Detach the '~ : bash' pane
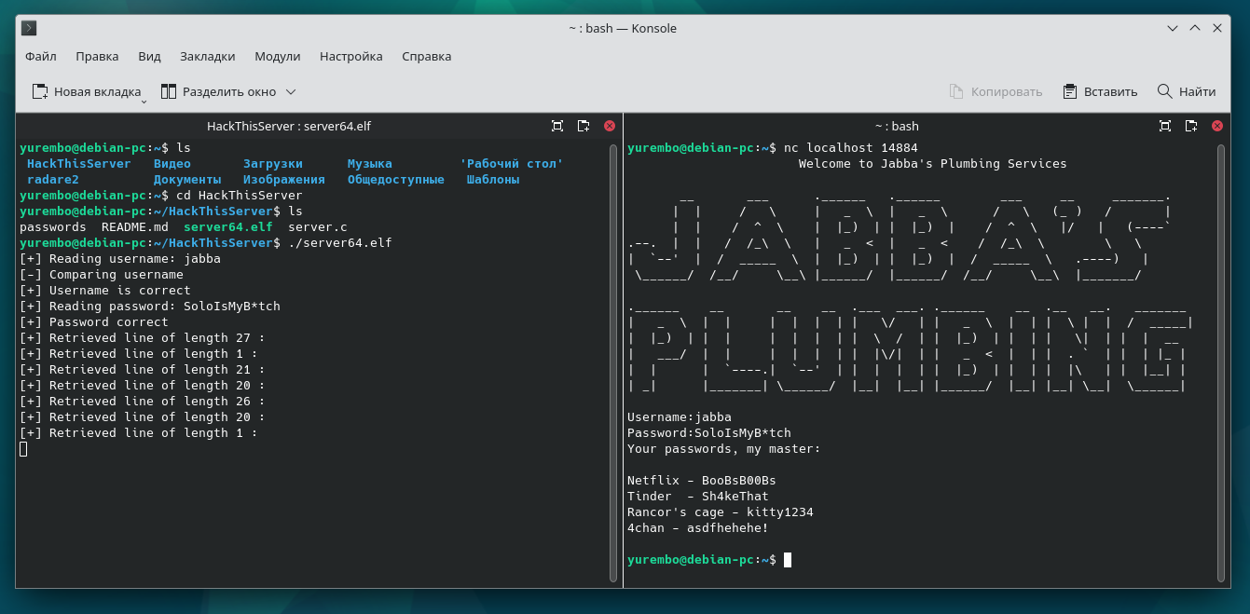The image size is (1250, 614). pos(1191,126)
